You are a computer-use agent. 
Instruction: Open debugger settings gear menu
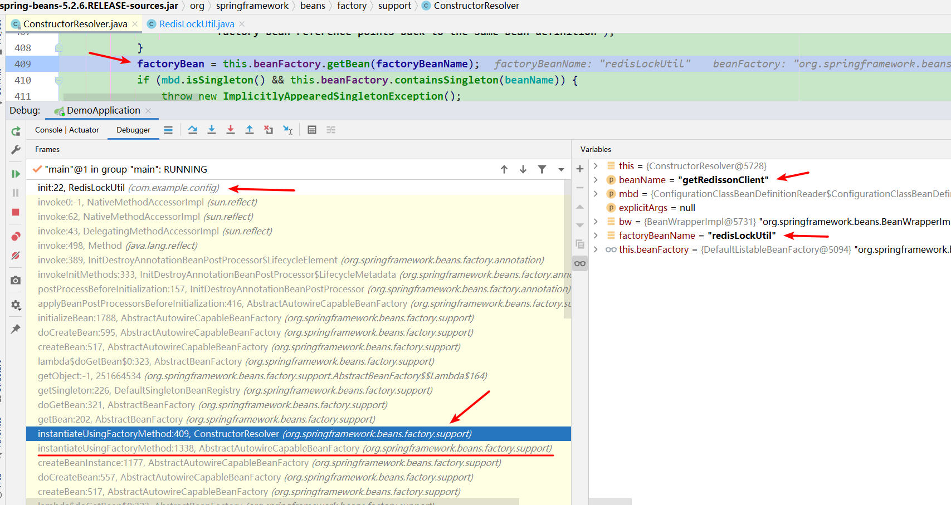tap(16, 305)
